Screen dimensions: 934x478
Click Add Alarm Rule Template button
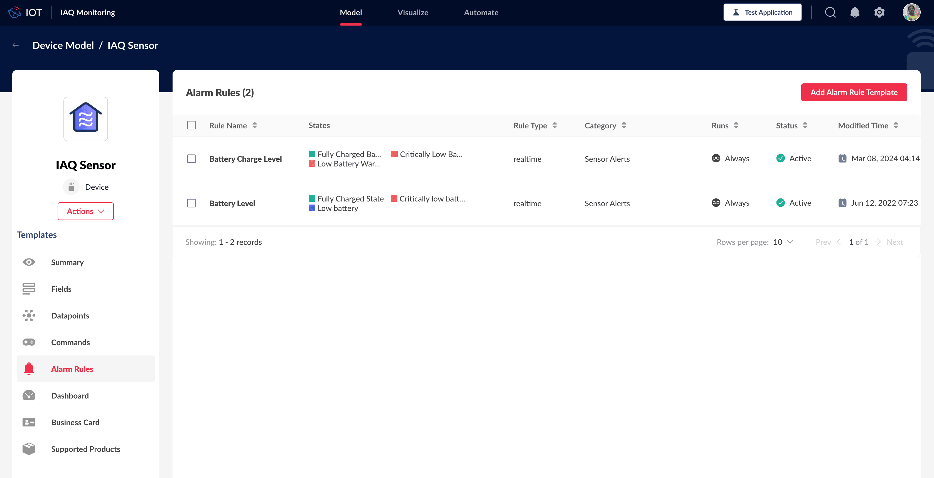[x=854, y=92]
